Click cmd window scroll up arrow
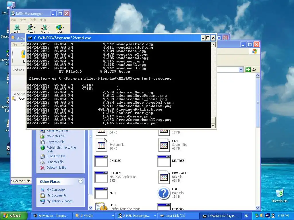The height and width of the screenshot is (220, 294). pos(213,45)
